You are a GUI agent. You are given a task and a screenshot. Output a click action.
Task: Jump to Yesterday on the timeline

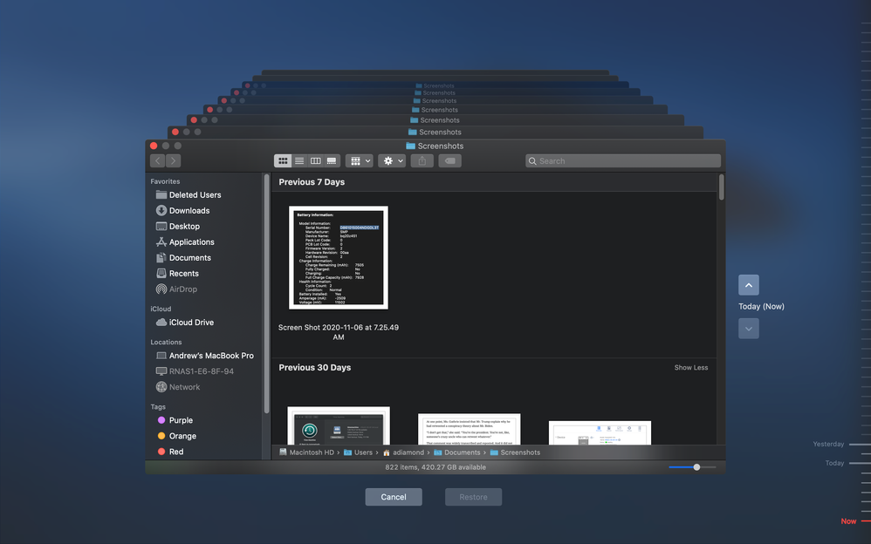point(841,444)
